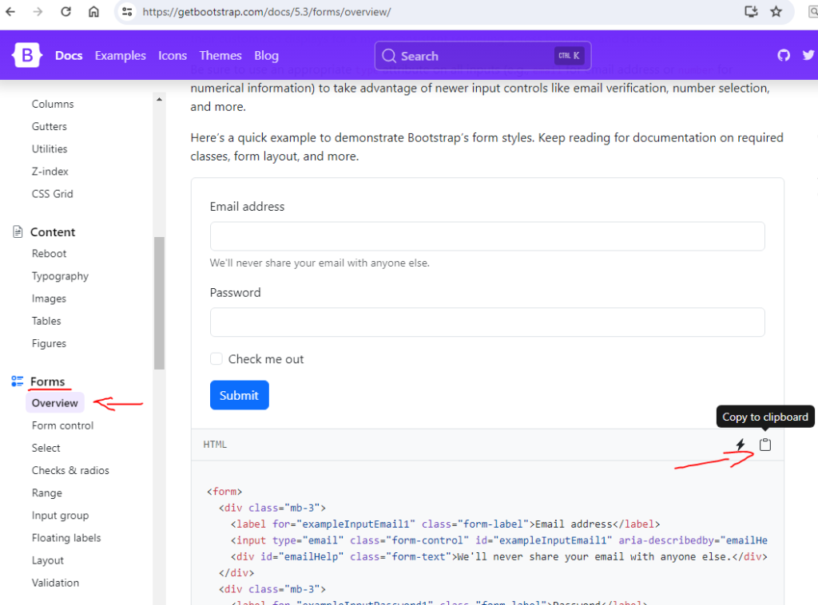
Task: Toggle the "Check me out" checkbox
Action: [216, 359]
